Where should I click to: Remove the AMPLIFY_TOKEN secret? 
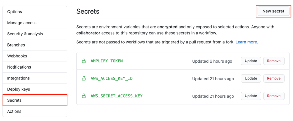pos(274,61)
